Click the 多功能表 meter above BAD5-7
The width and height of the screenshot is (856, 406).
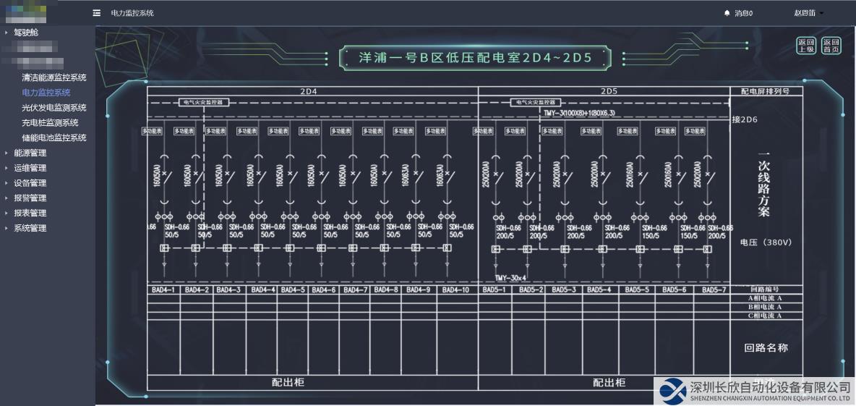pyautogui.click(x=695, y=131)
